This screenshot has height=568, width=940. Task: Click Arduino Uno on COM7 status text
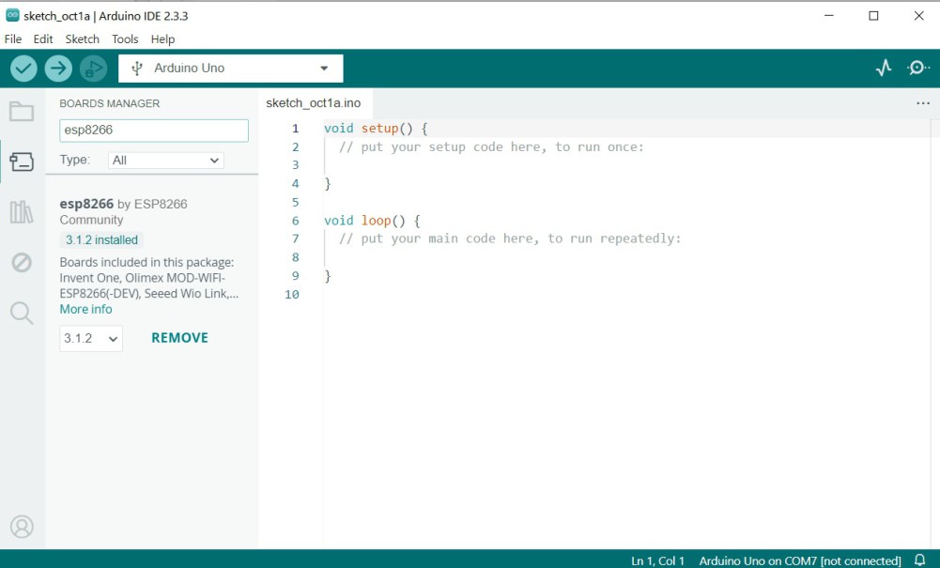(800, 560)
